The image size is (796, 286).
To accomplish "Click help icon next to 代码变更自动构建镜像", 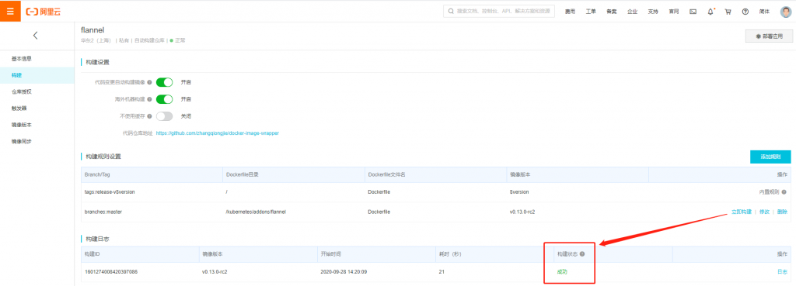I will click(150, 82).
